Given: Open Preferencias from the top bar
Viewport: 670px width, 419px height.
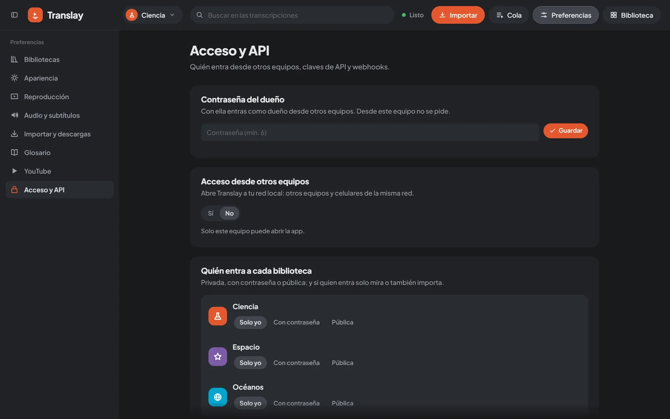Looking at the screenshot, I should coord(565,15).
